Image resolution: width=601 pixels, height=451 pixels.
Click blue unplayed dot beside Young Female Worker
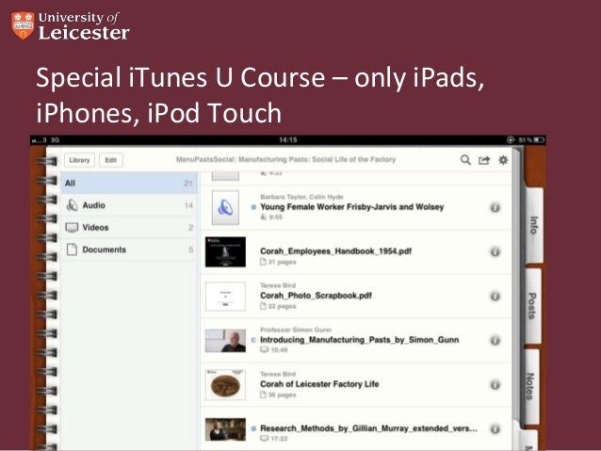(x=253, y=207)
